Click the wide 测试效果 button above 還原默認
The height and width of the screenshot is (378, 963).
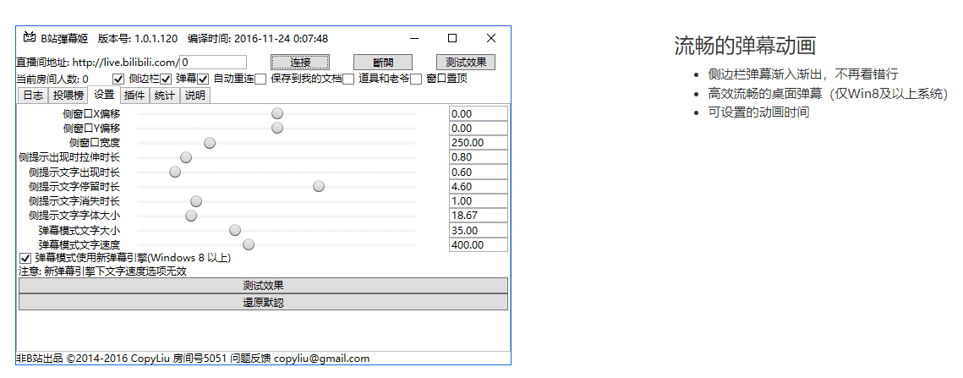pos(264,286)
